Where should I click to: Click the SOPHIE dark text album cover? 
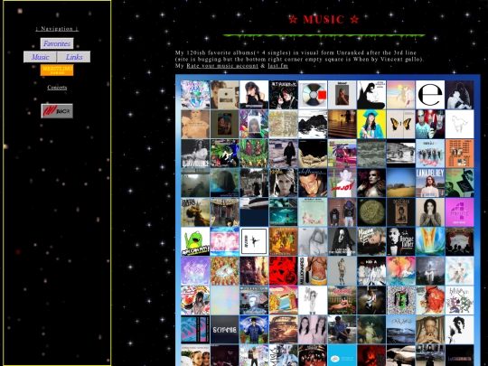224,330
